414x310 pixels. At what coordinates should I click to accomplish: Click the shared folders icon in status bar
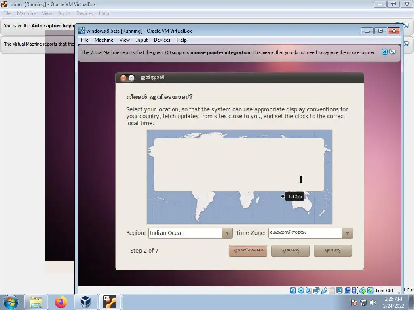332,291
